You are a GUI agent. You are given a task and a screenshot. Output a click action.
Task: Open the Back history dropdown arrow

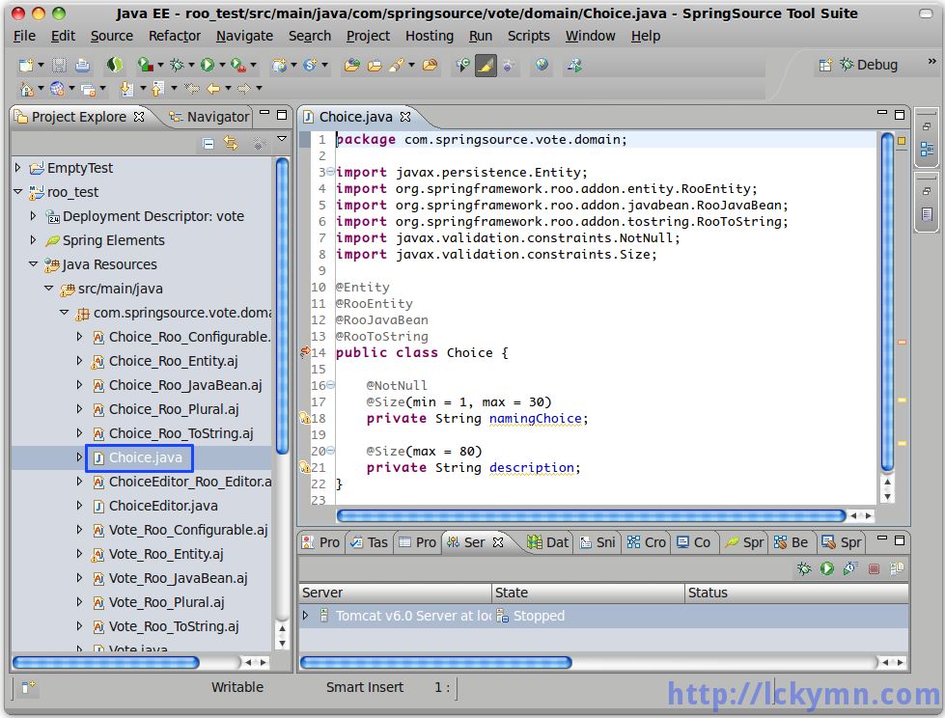(229, 89)
